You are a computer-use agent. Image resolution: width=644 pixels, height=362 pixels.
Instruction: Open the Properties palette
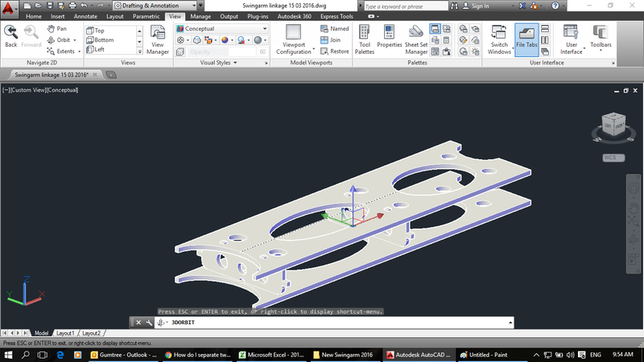coord(390,37)
